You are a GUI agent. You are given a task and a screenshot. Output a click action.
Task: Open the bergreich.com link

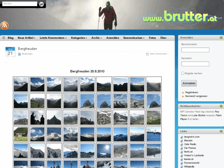pyautogui.click(x=192, y=137)
